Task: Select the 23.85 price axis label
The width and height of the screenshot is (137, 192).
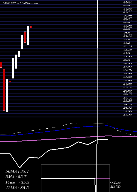Action: tap(127, 111)
